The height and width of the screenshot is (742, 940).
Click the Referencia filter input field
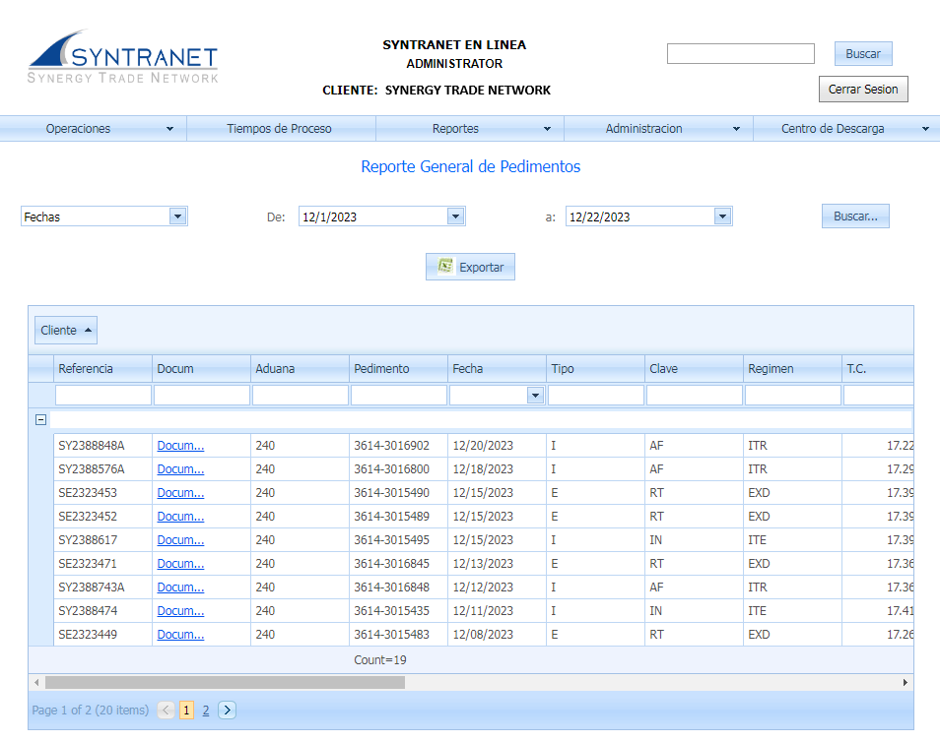coord(103,395)
